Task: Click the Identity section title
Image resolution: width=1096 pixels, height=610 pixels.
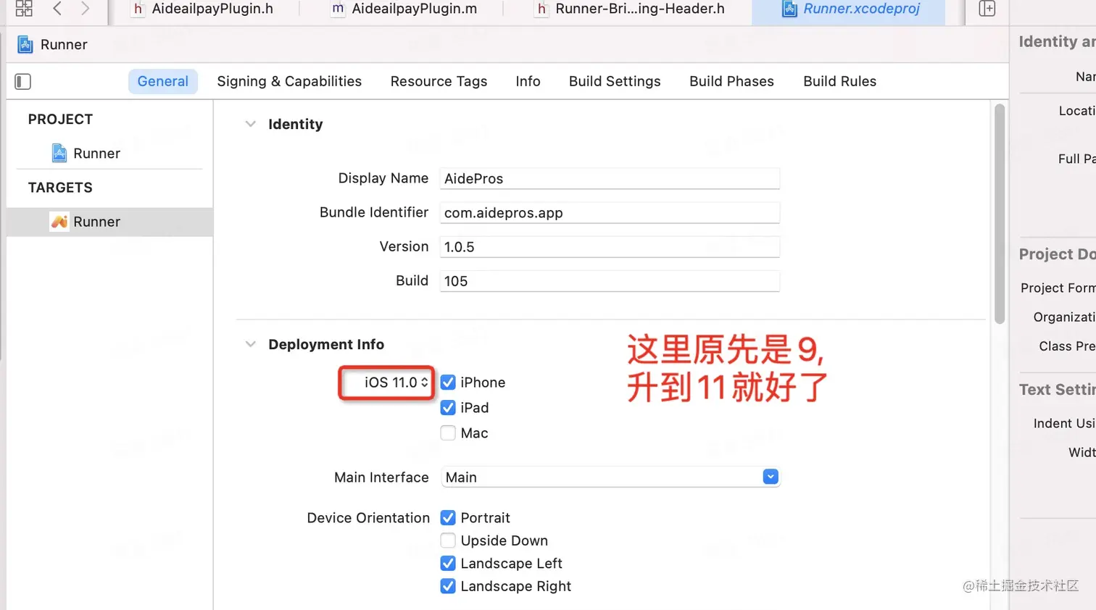Action: tap(295, 124)
